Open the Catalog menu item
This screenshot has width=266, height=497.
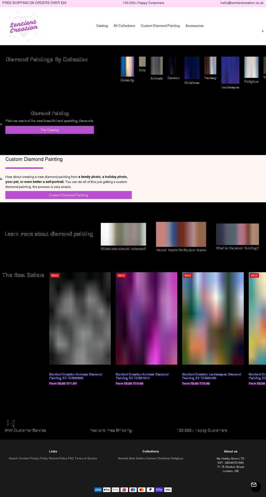(102, 26)
